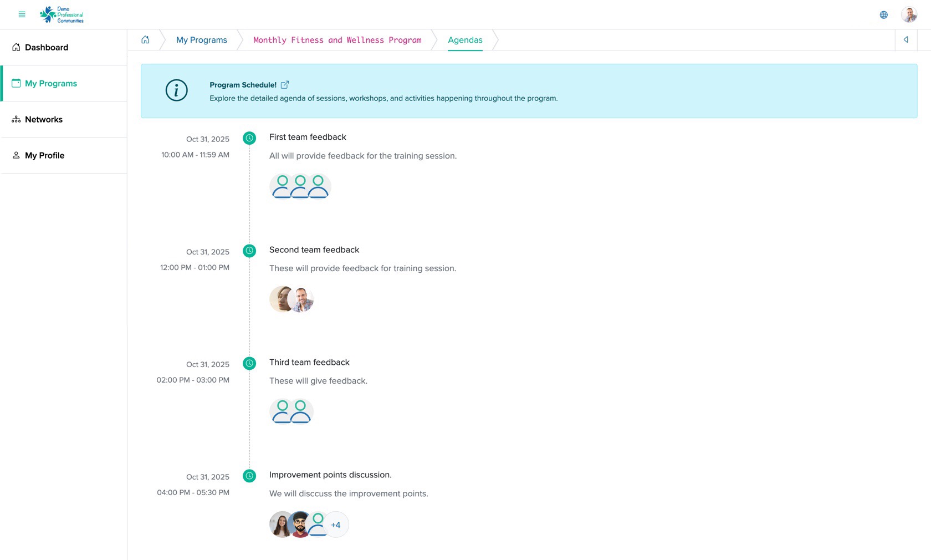Open the First team feedback title
This screenshot has width=931, height=560.
(308, 137)
